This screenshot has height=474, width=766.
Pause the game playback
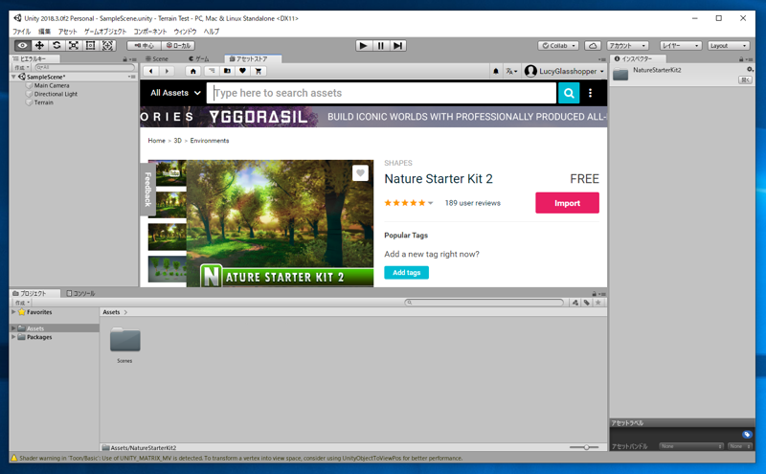tap(380, 45)
